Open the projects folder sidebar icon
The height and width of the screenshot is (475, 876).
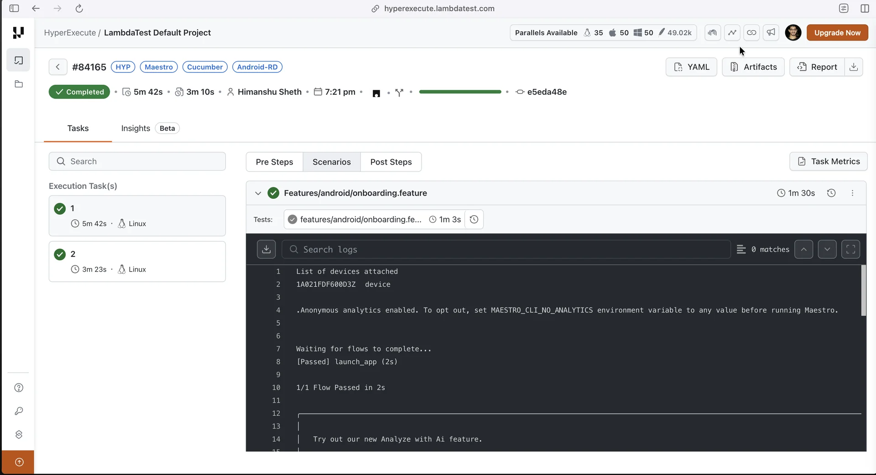click(x=18, y=84)
